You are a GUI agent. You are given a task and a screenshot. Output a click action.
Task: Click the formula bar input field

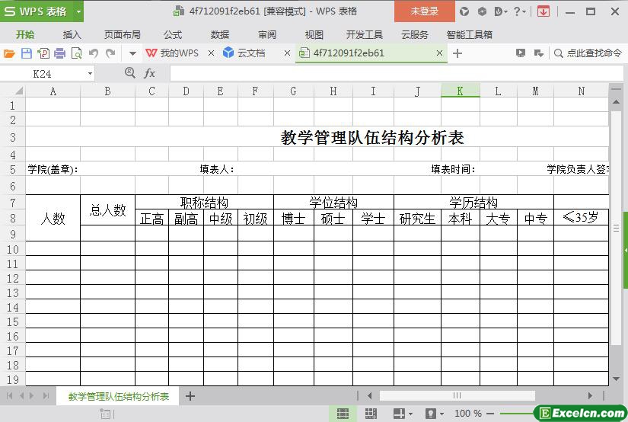(x=397, y=73)
